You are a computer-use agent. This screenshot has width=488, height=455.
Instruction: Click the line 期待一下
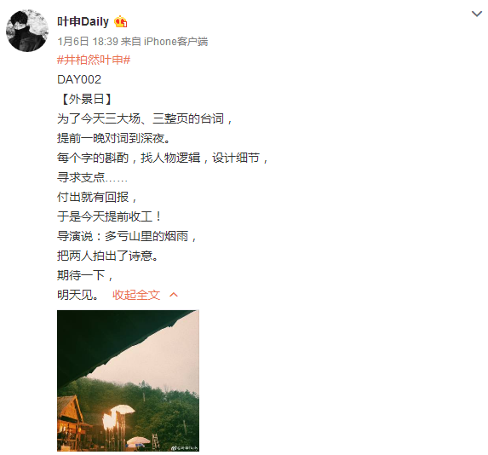(x=85, y=275)
